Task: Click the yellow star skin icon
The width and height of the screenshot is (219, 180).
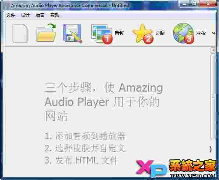Action: (x=143, y=33)
